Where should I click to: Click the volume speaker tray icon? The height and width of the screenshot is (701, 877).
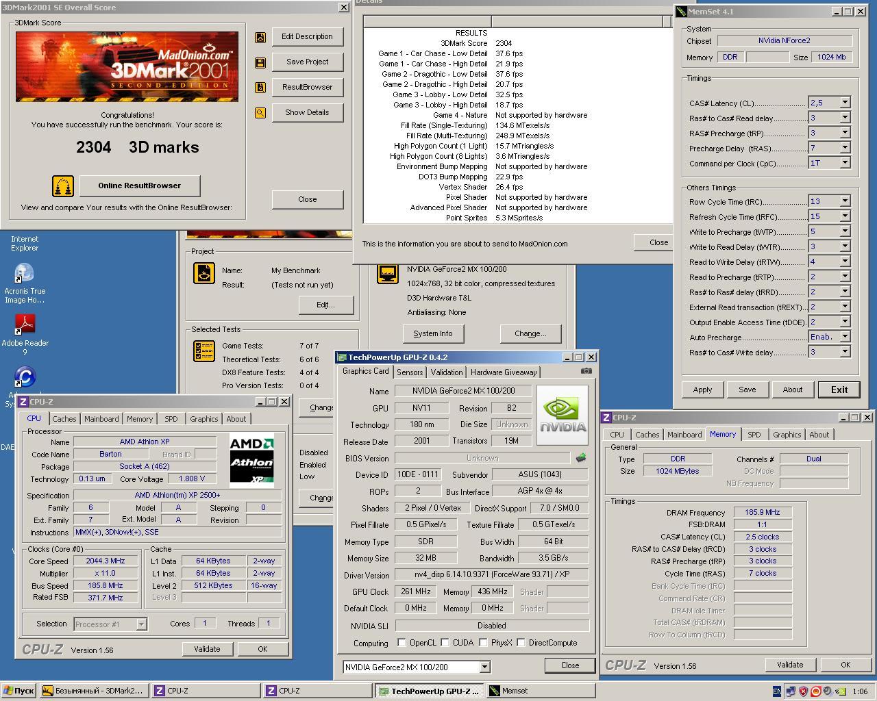[828, 691]
